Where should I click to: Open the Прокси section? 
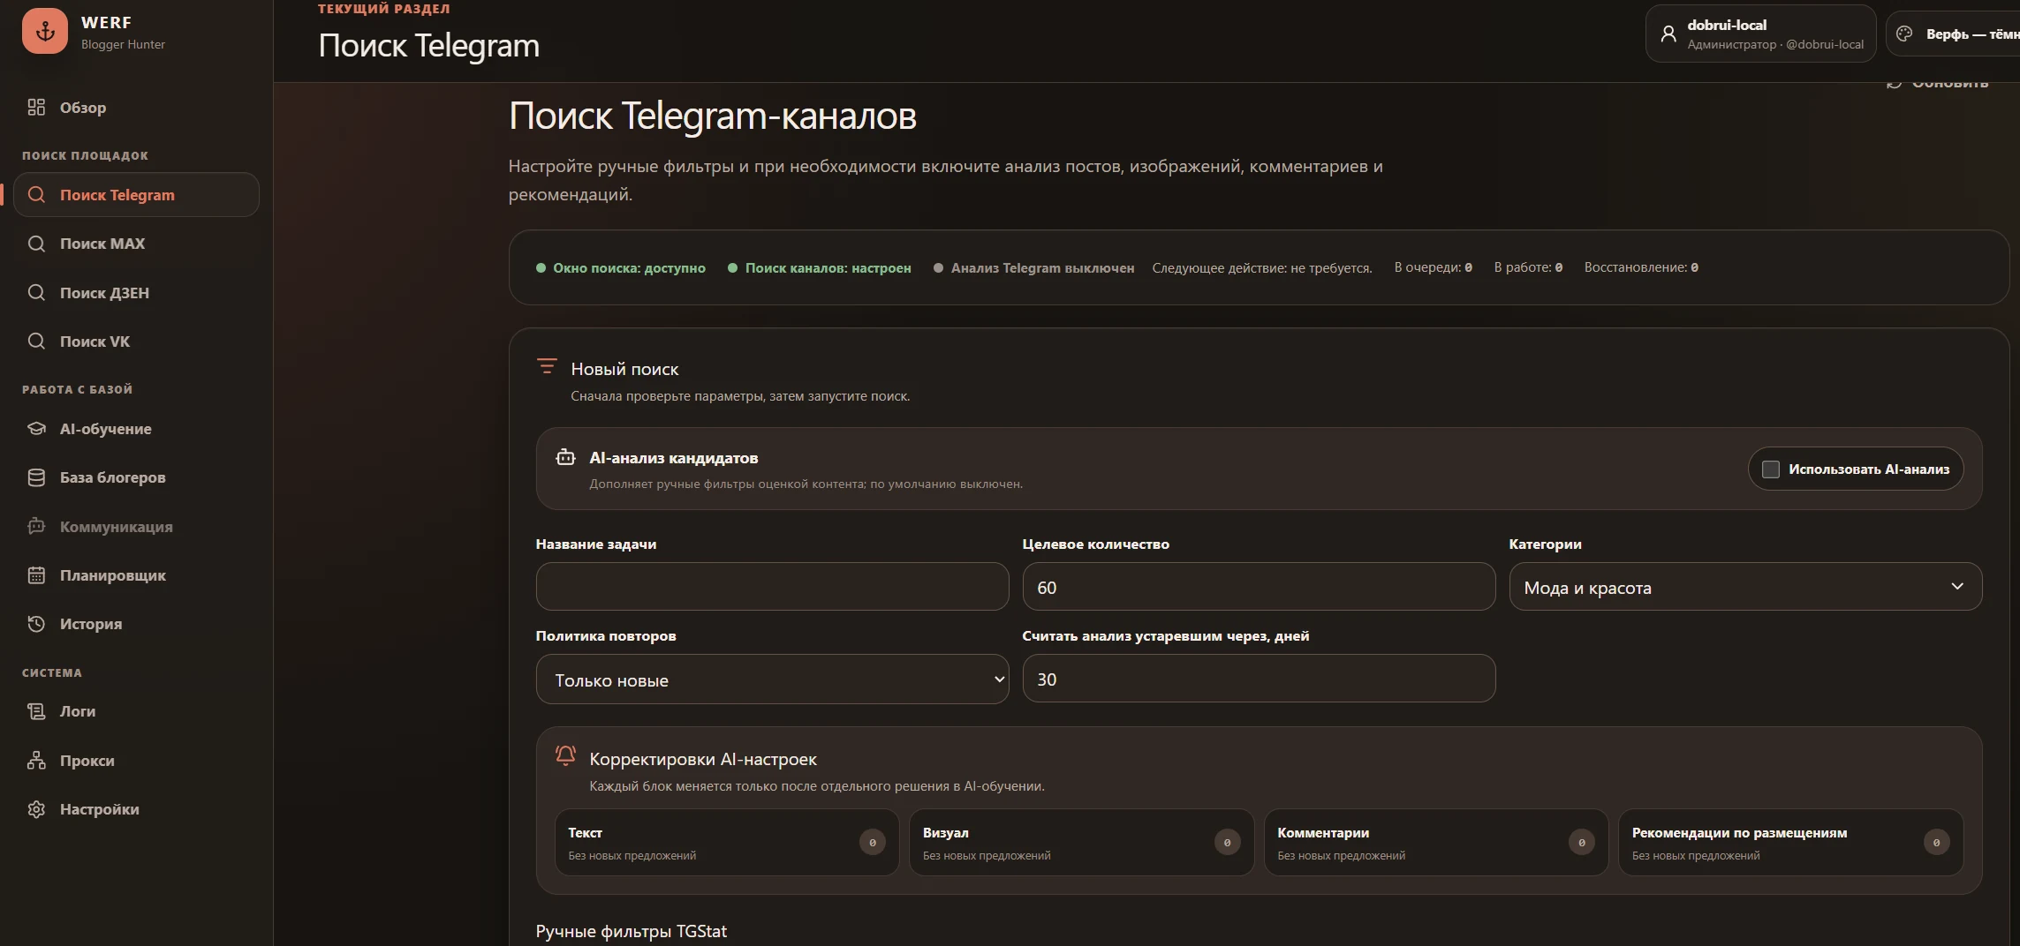coord(136,761)
